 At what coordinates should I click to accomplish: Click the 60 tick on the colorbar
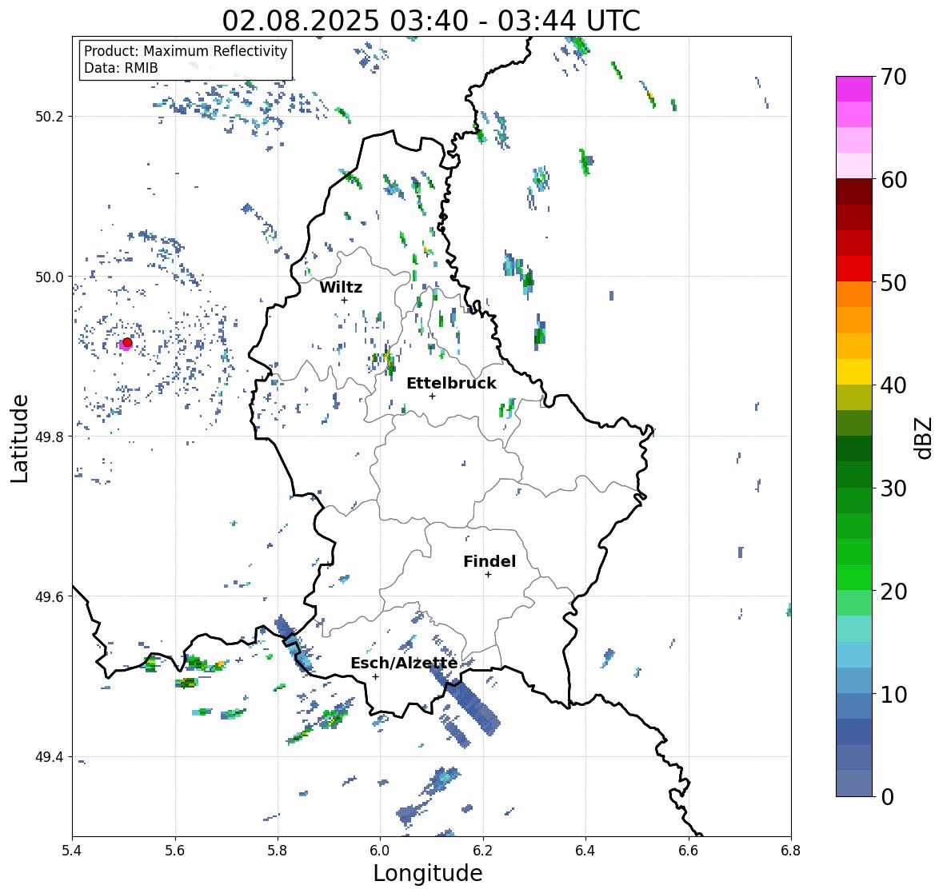(x=893, y=180)
